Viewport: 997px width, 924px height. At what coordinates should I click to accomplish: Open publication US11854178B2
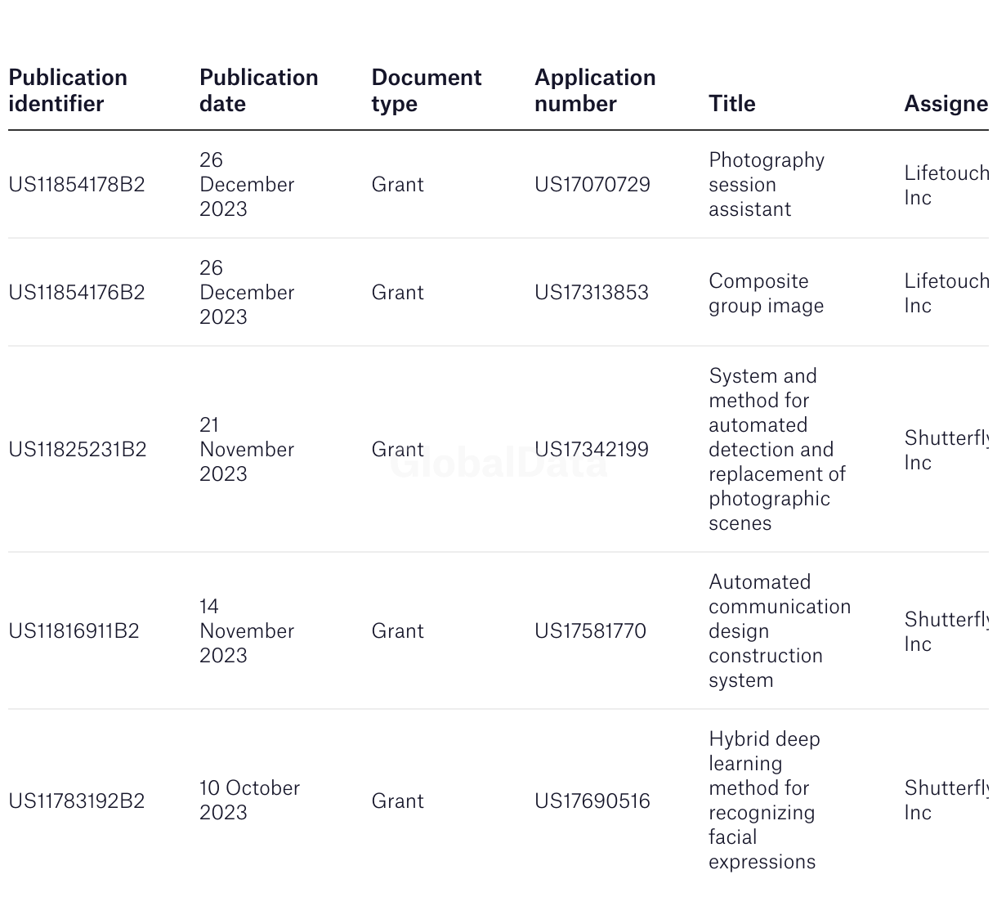coord(77,185)
